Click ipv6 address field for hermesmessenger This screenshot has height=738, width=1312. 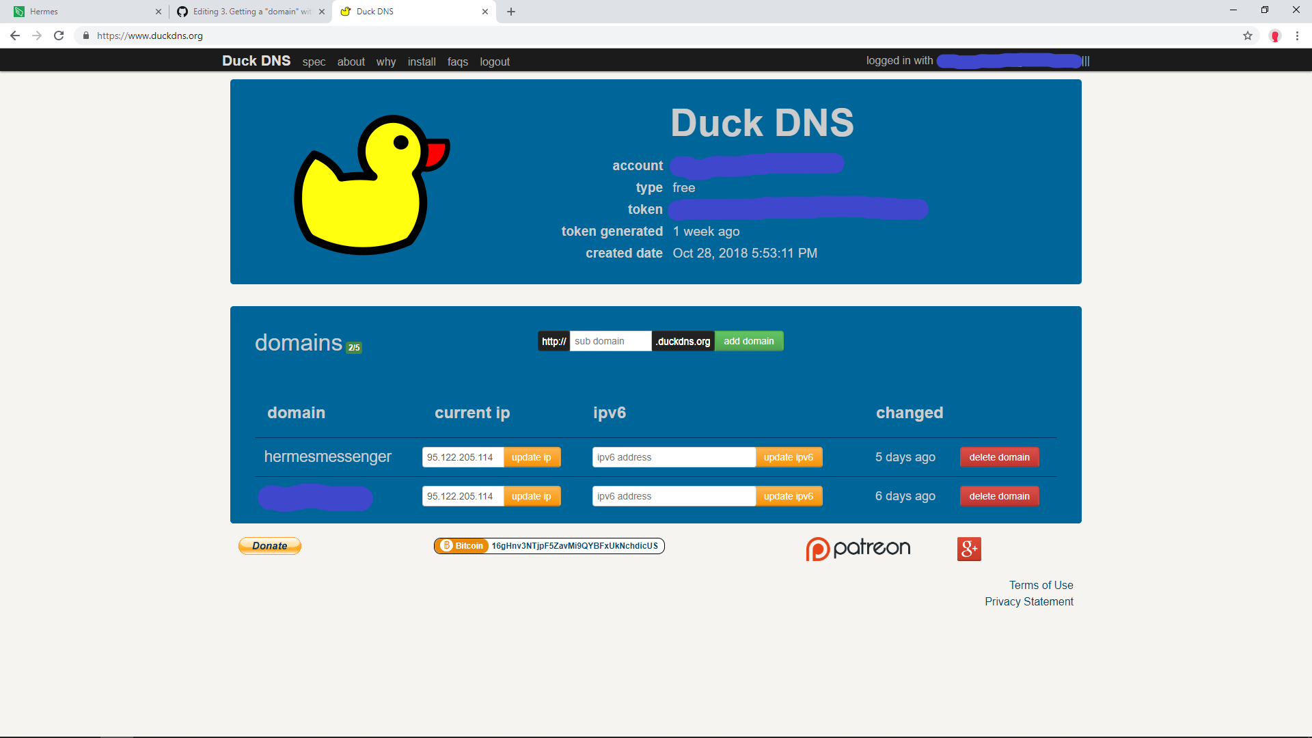(x=674, y=457)
